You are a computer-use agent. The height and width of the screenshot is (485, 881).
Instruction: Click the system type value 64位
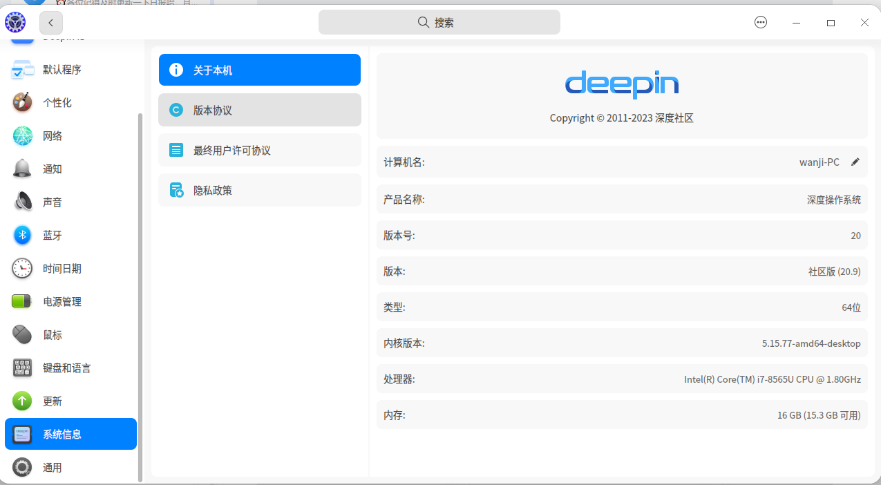[x=851, y=307]
